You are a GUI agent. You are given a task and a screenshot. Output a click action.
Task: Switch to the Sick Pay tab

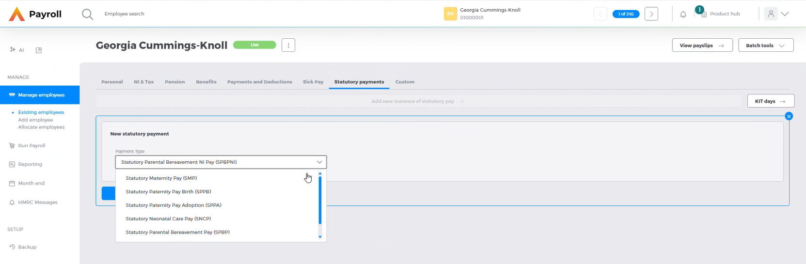click(x=313, y=82)
